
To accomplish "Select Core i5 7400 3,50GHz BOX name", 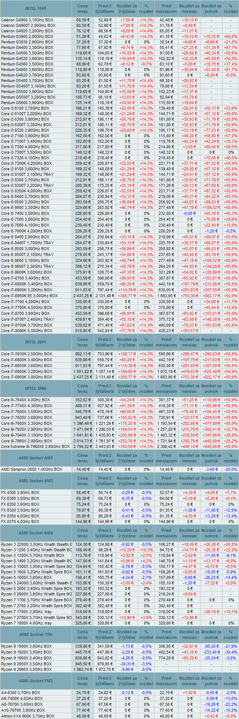I will 25,213.
